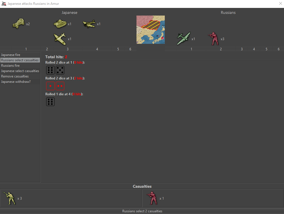The width and height of the screenshot is (284, 214).
Task: Select the Japanese plane in column 4
Action: click(x=89, y=24)
